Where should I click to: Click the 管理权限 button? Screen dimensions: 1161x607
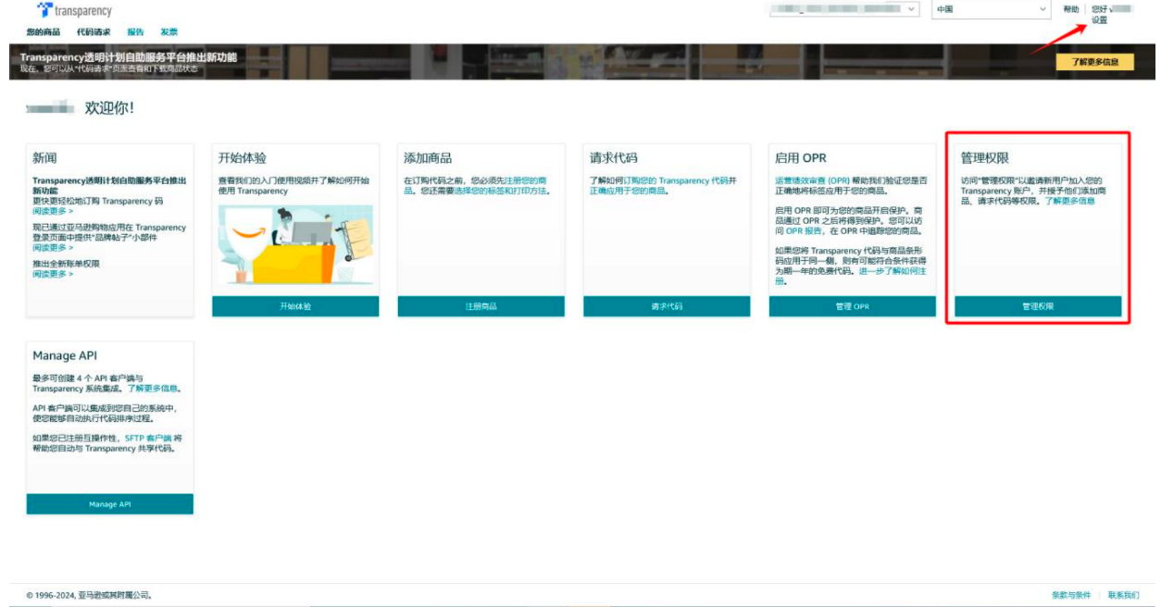[x=1038, y=306]
